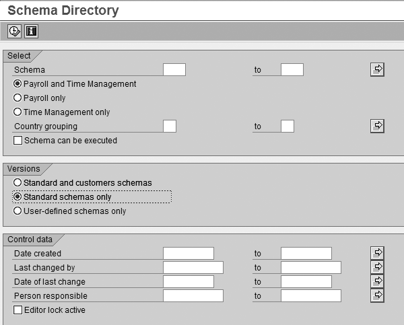
Task: Click the Execute clock icon
Action: click(x=15, y=31)
